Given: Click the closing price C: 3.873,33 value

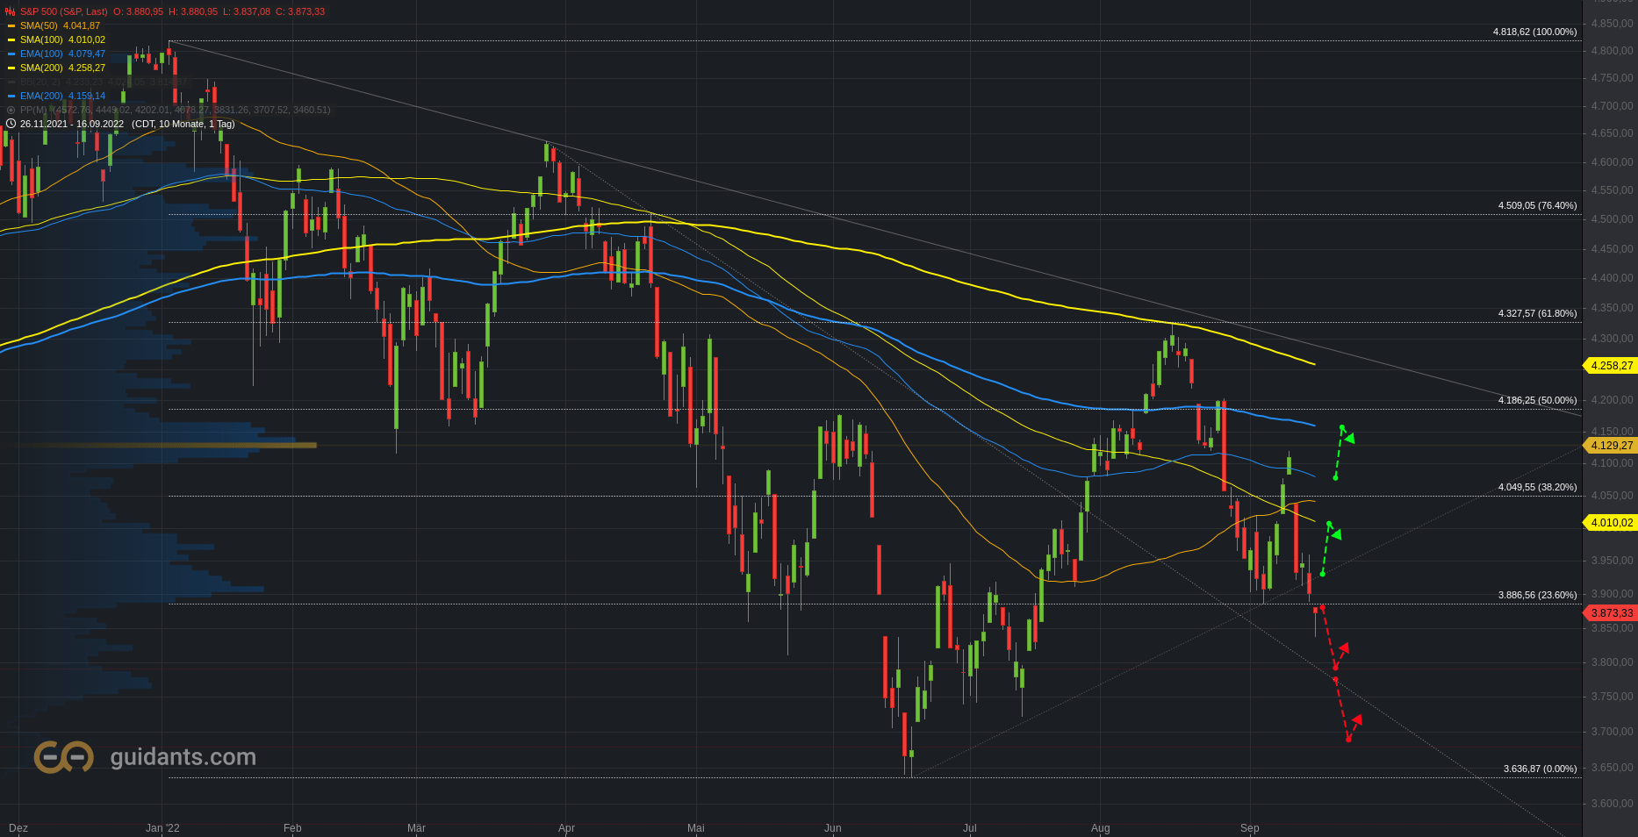Looking at the screenshot, I should 300,11.
